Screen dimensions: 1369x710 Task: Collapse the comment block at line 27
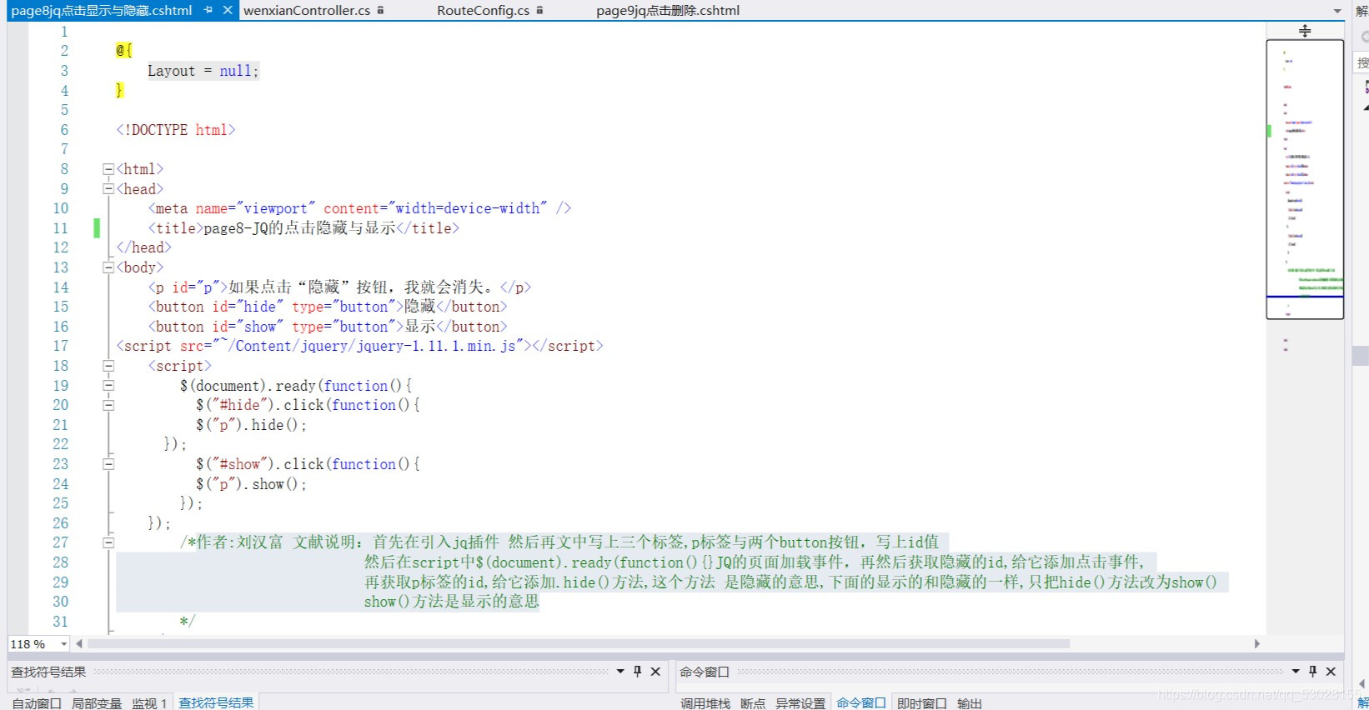click(108, 542)
